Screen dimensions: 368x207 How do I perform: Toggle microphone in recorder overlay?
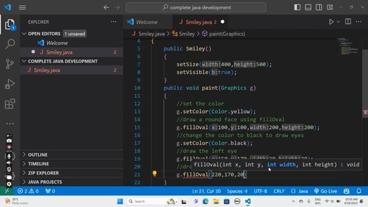[x=9, y=156]
